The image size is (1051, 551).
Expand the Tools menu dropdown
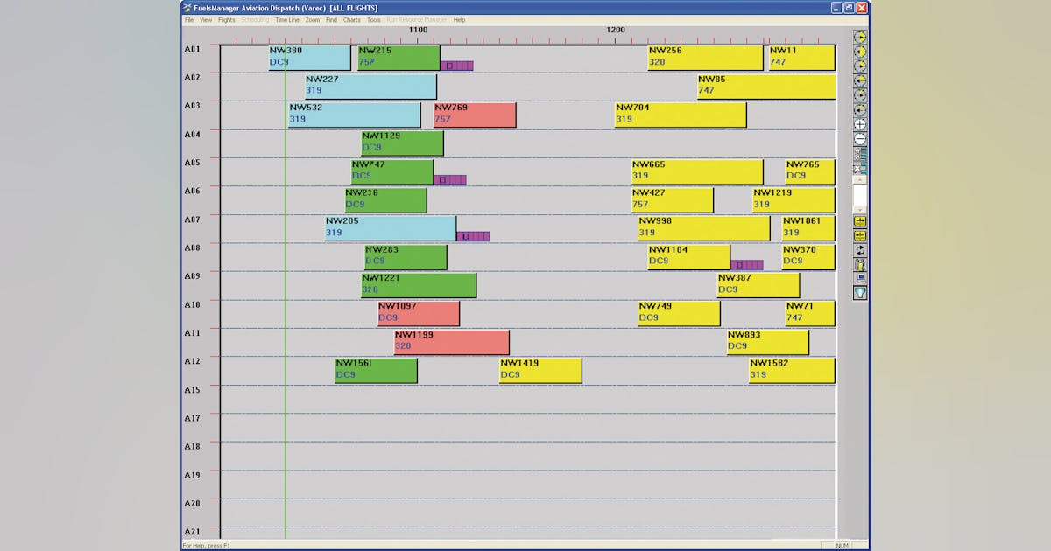374,19
